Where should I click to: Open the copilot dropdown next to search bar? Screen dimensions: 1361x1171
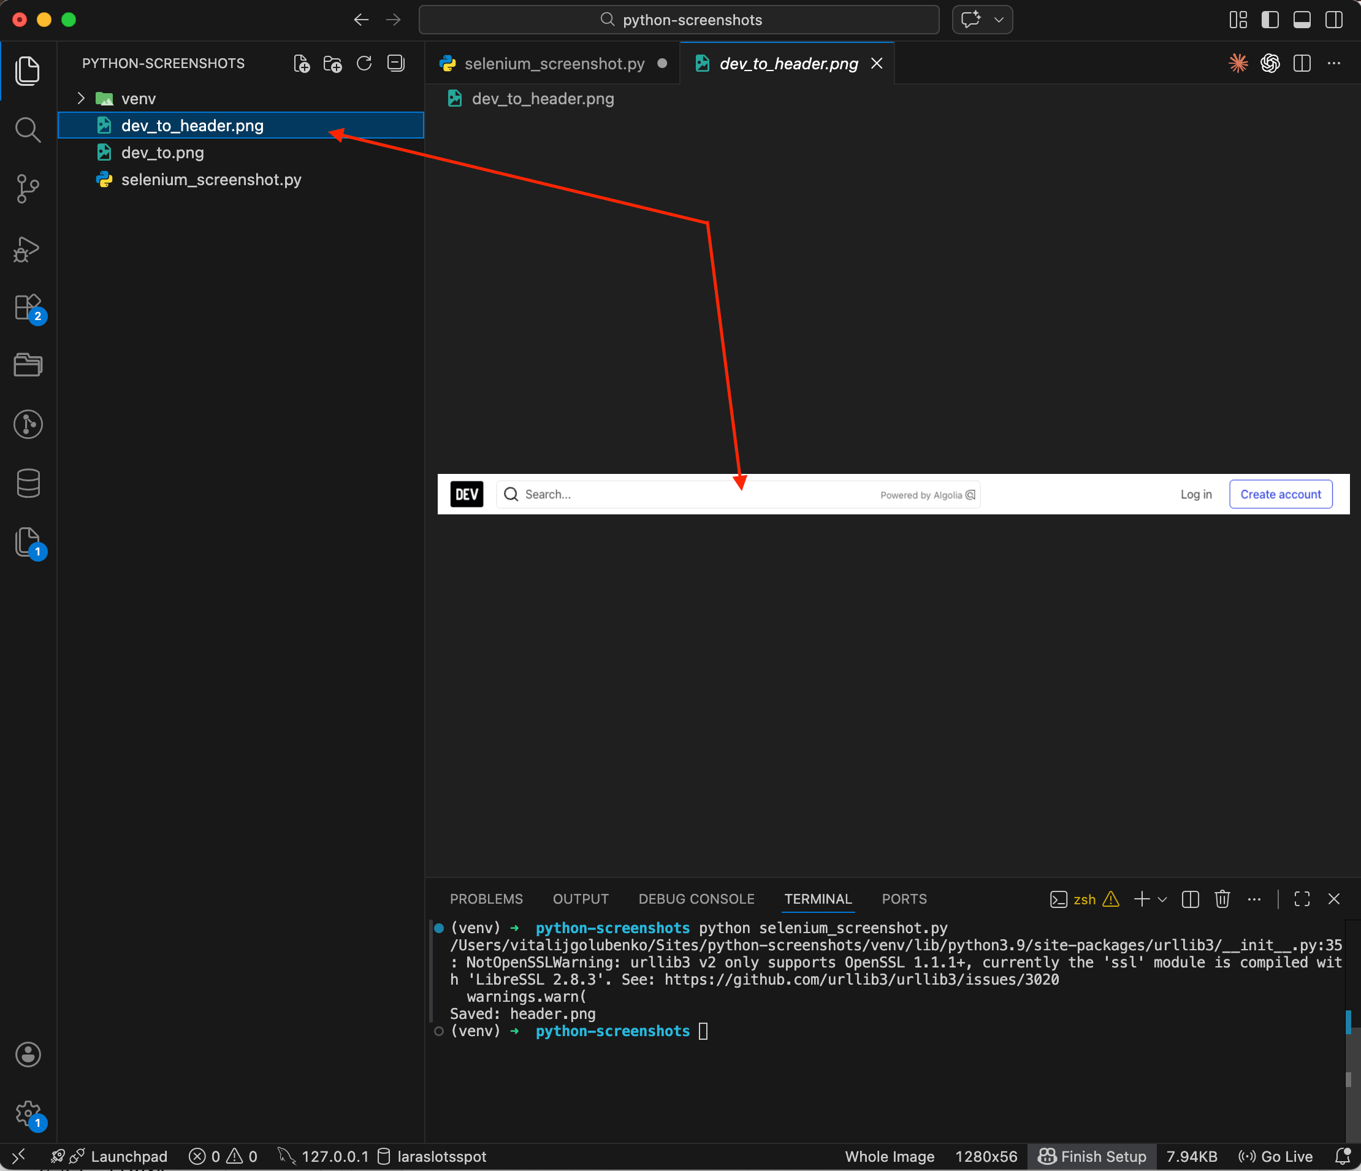click(998, 20)
